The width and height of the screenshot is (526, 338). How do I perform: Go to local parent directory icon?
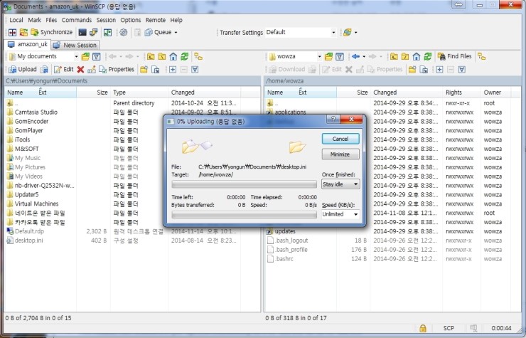[151, 56]
